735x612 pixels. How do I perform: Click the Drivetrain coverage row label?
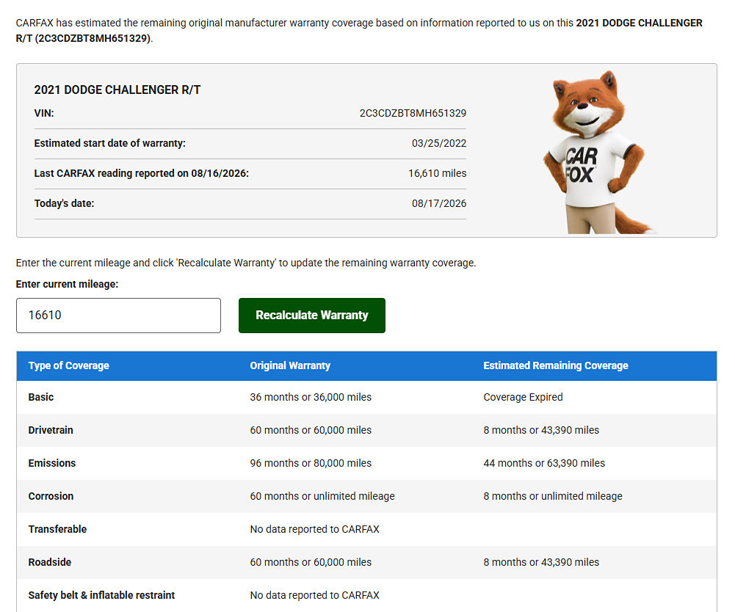(x=51, y=430)
